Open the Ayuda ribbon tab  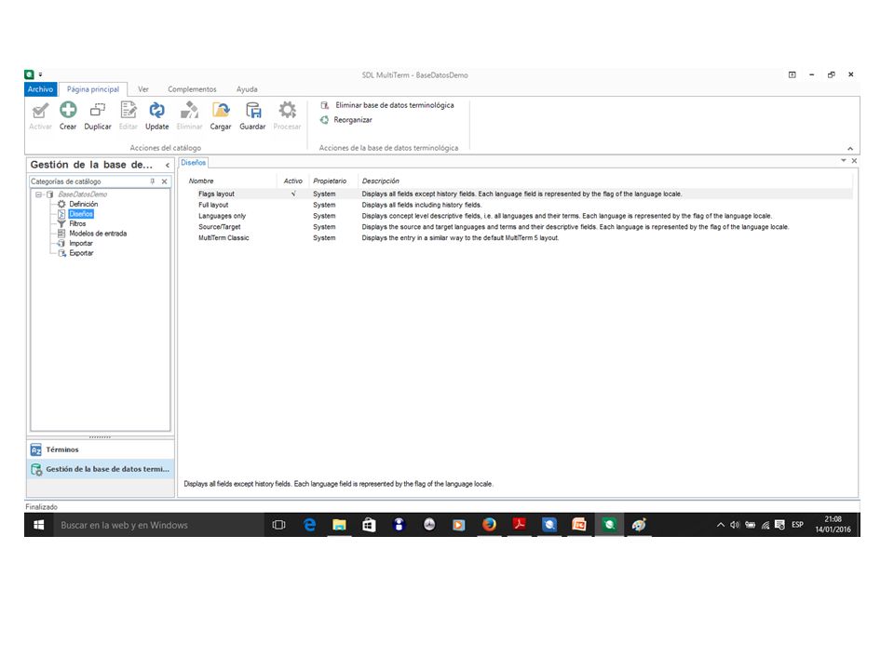247,89
